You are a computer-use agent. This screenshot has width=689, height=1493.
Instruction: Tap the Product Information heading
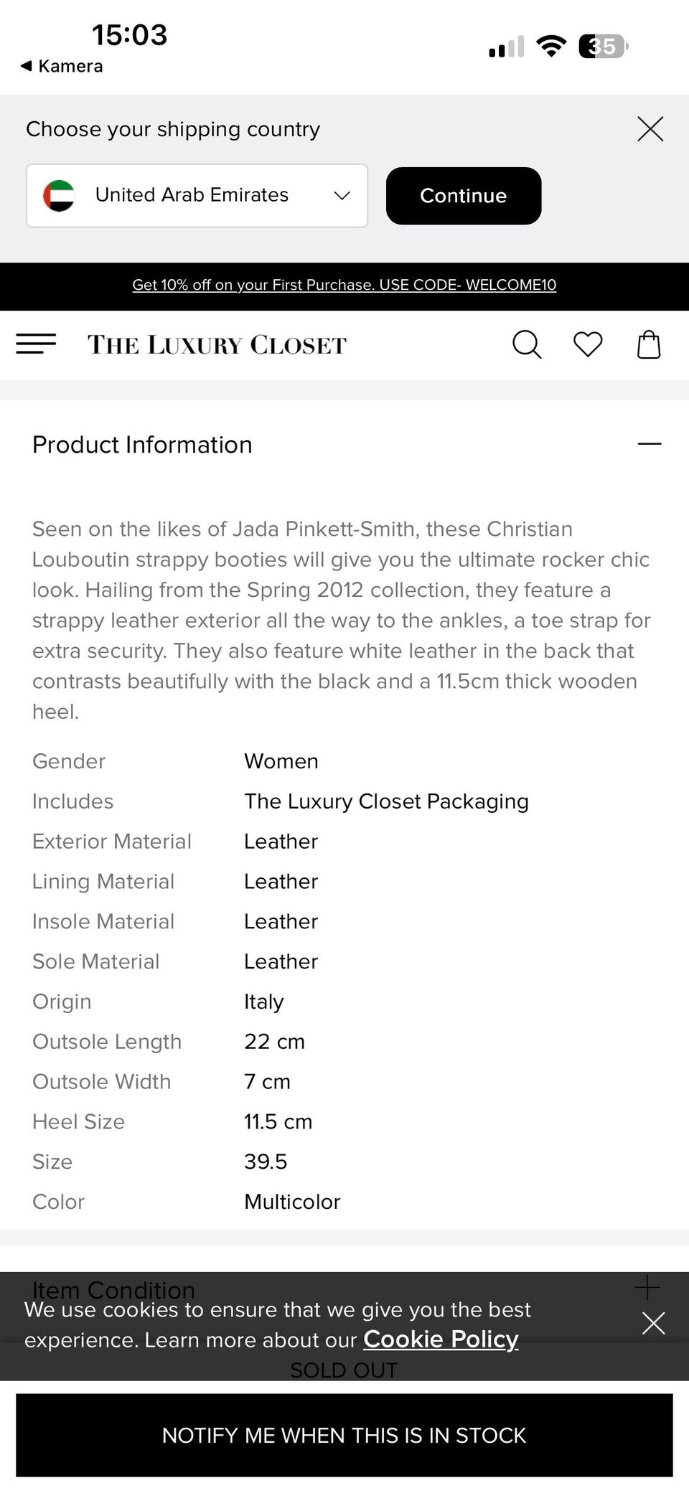[x=142, y=445]
